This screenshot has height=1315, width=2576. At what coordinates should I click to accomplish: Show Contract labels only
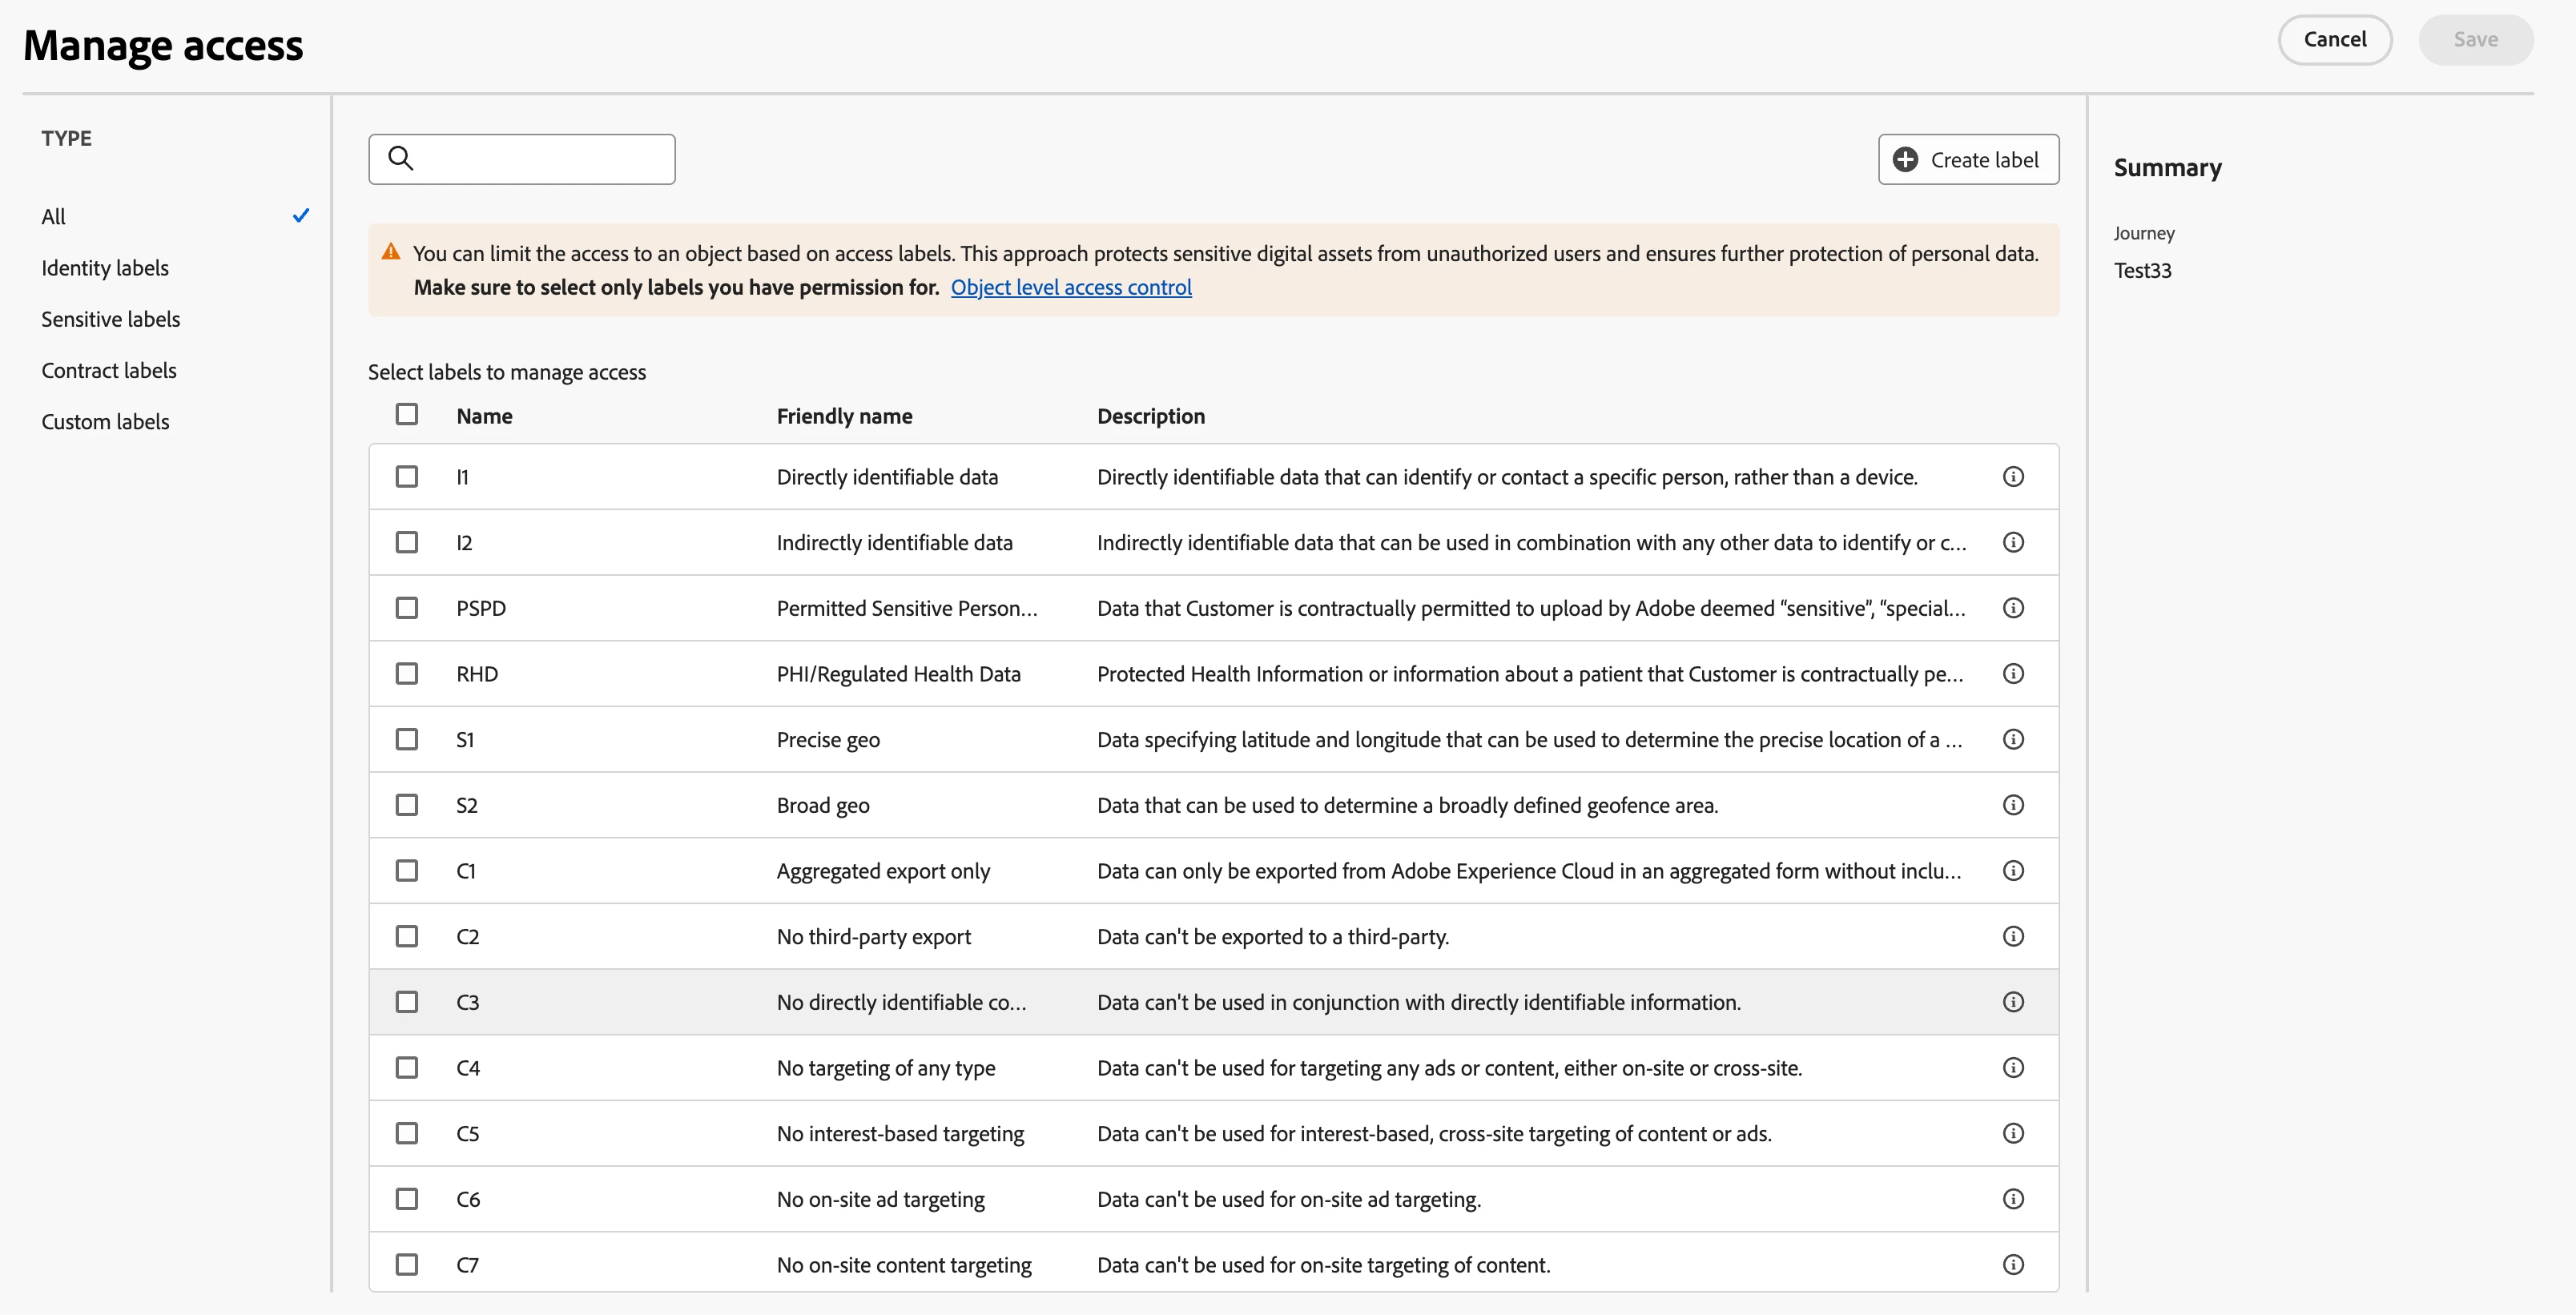pos(108,370)
